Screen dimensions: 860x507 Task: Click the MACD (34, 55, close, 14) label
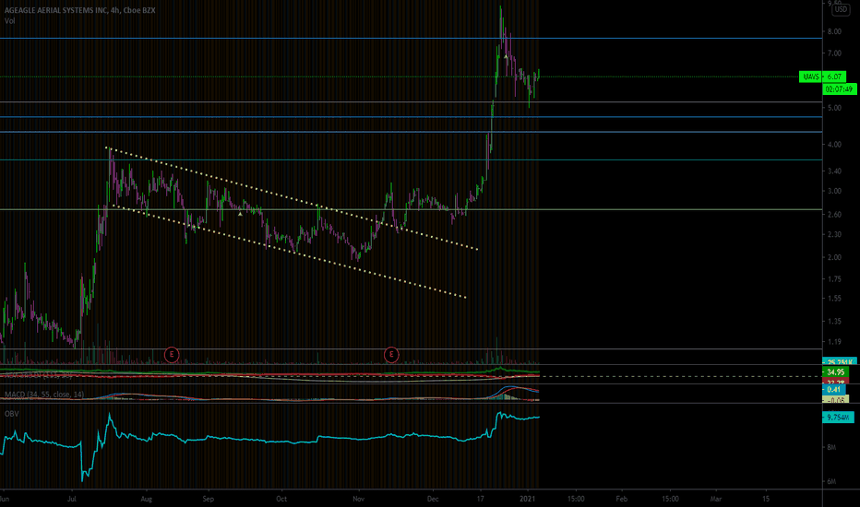pos(44,395)
